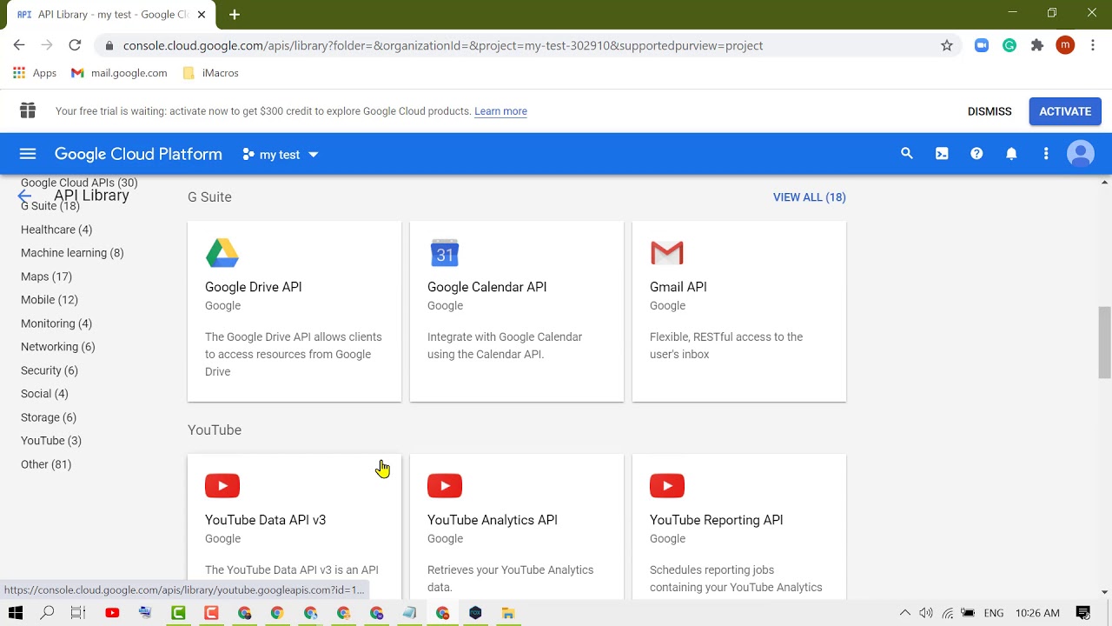Click VIEW ALL (18) for G Suite
This screenshot has width=1112, height=626.
point(810,197)
